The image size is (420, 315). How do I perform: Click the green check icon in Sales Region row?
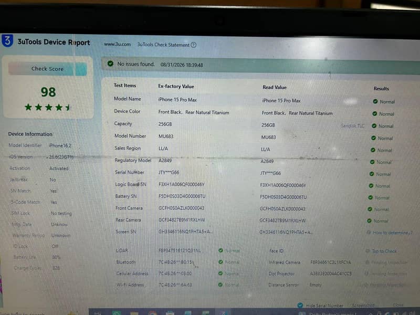click(x=373, y=150)
